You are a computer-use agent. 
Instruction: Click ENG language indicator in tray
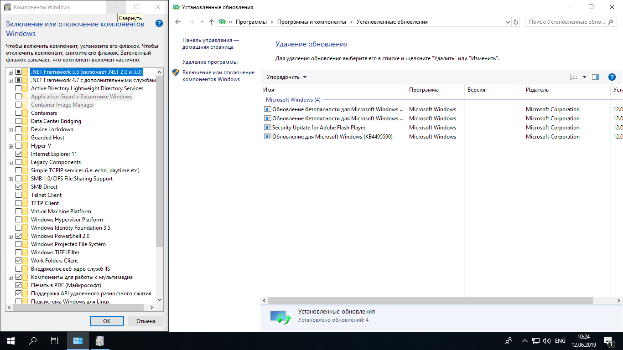(x=560, y=341)
